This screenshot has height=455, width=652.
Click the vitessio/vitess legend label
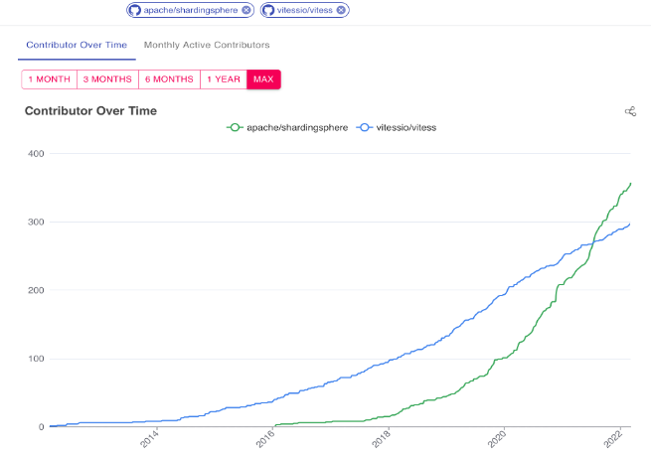[x=406, y=127]
